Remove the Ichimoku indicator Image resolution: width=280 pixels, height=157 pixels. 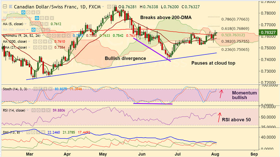(x=69, y=36)
